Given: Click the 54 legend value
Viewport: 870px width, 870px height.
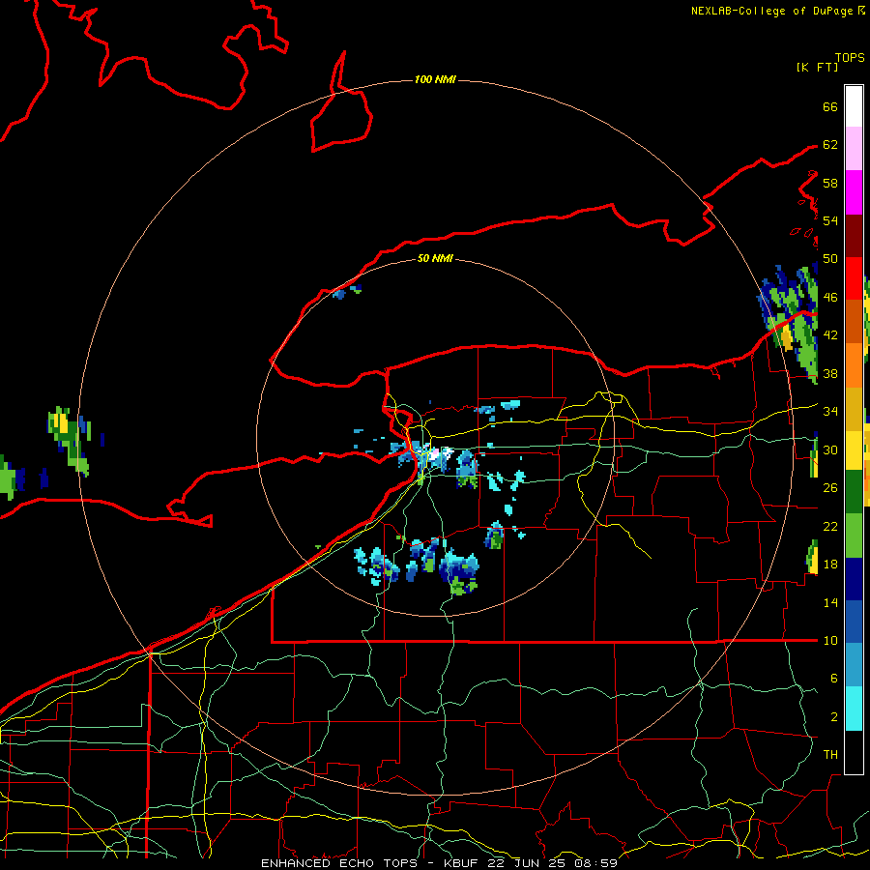Looking at the screenshot, I should pos(830,220).
